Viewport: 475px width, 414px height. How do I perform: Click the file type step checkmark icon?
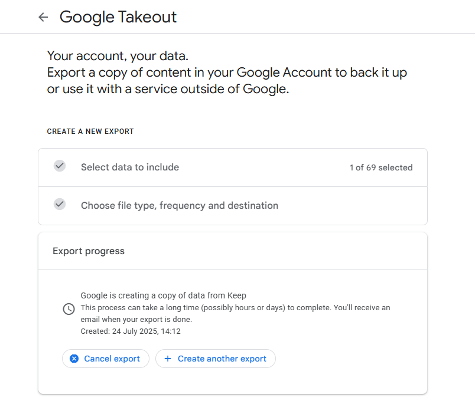(60, 204)
